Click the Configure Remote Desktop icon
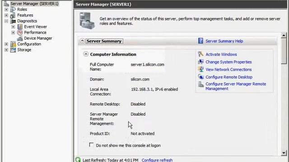289x162 pixels. pyautogui.click(x=200, y=77)
